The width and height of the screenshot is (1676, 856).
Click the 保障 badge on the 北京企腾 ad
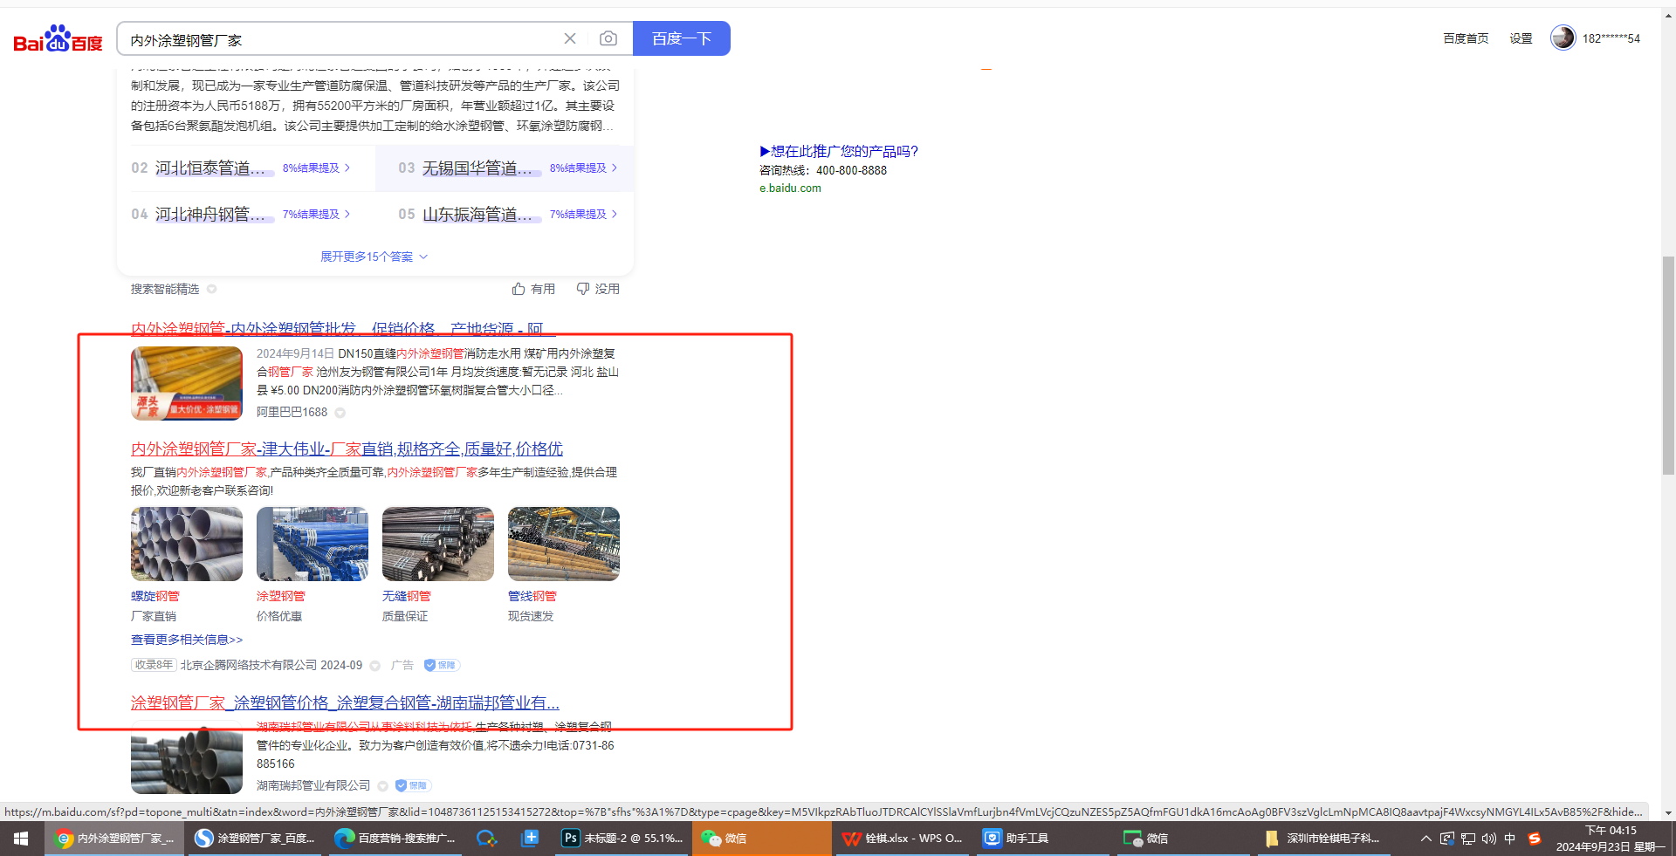(x=442, y=665)
